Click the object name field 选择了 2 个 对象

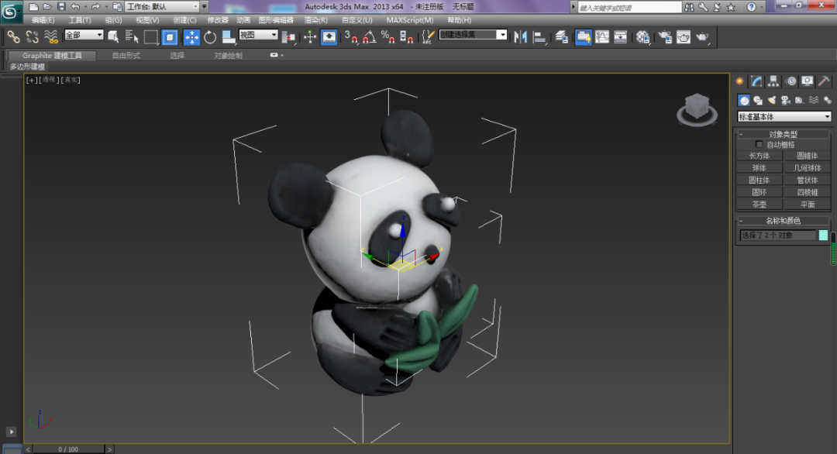click(x=778, y=236)
